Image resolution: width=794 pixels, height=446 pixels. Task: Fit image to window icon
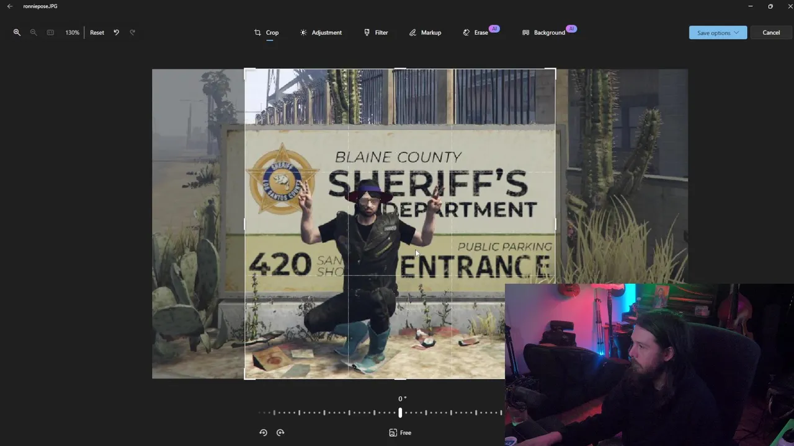point(50,32)
